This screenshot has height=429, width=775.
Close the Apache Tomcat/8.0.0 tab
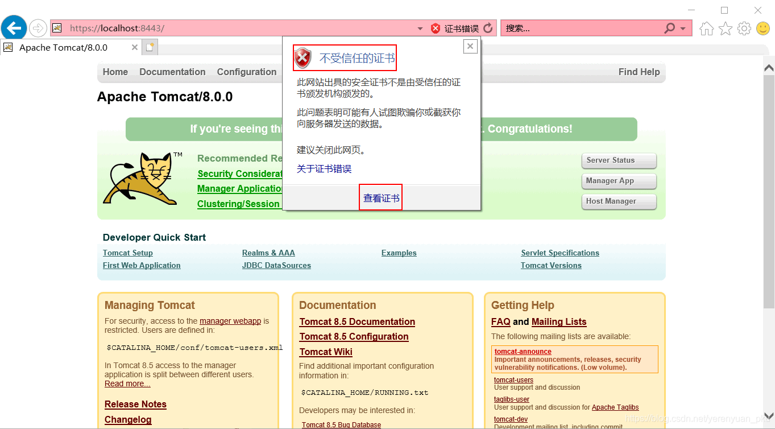pyautogui.click(x=135, y=48)
